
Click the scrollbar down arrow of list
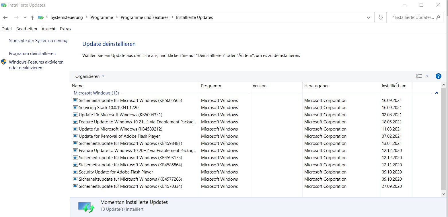click(x=444, y=194)
